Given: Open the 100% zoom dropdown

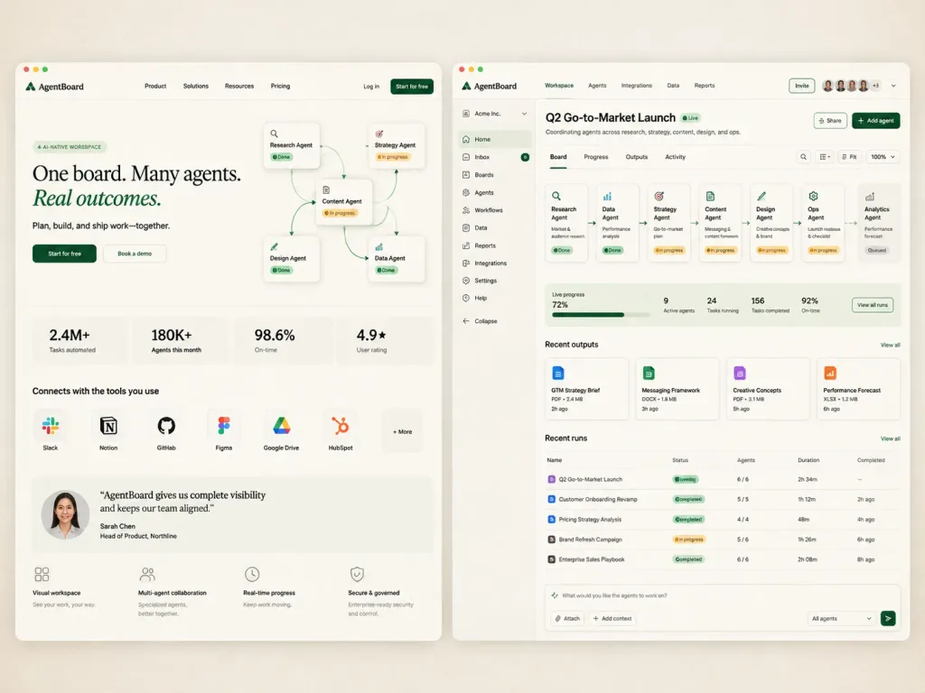Looking at the screenshot, I should (x=883, y=157).
